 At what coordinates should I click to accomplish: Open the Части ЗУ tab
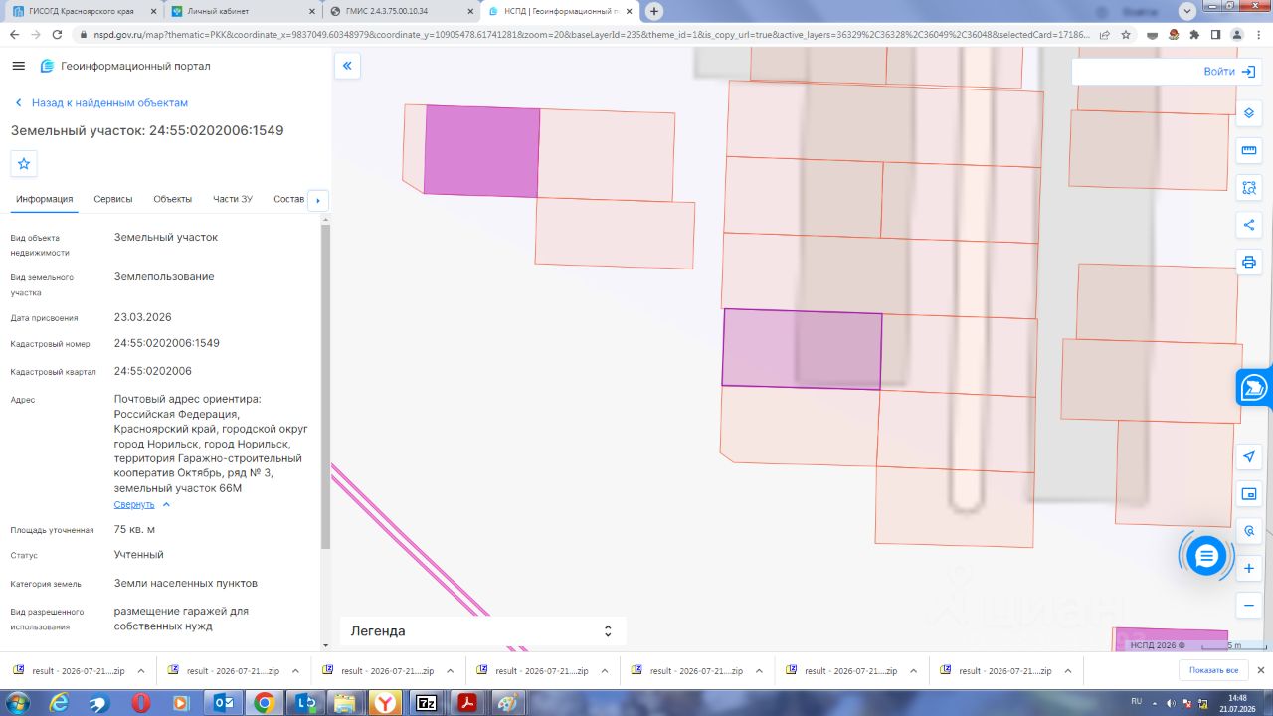233,199
